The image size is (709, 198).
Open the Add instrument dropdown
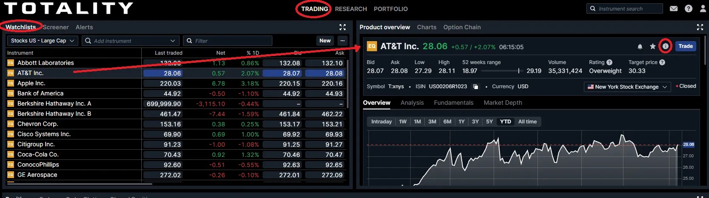click(131, 41)
